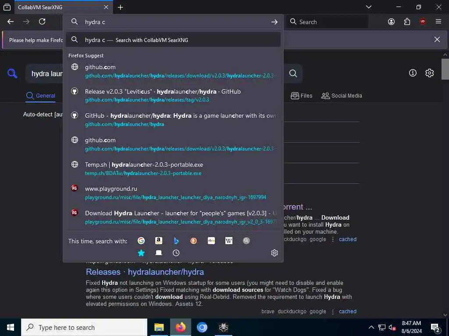
Task: Search this time with DuckDuckGo
Action: [x=193, y=241]
